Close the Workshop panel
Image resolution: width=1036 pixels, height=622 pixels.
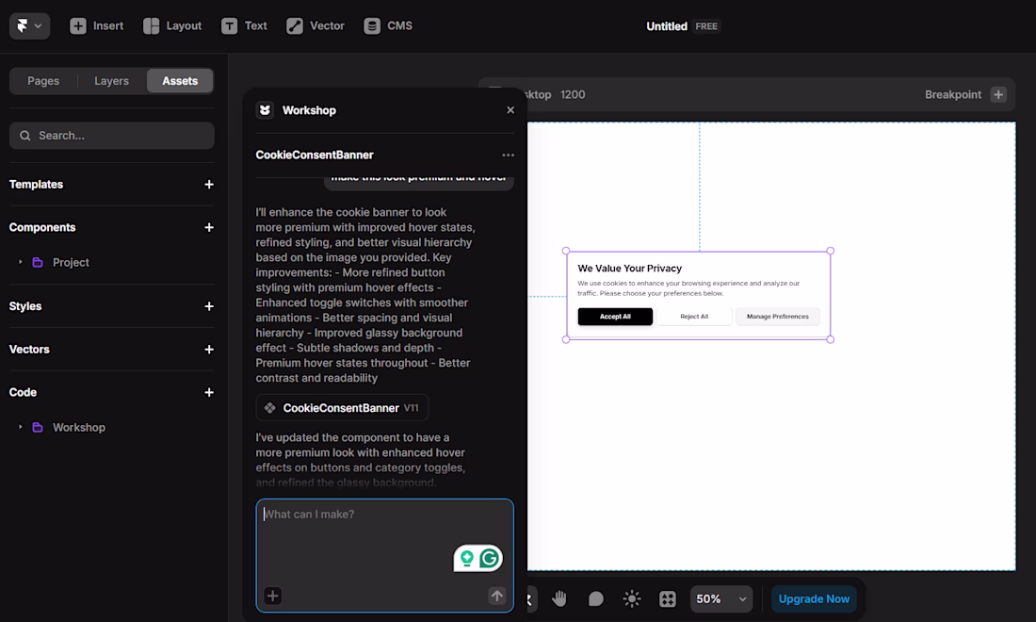510,110
